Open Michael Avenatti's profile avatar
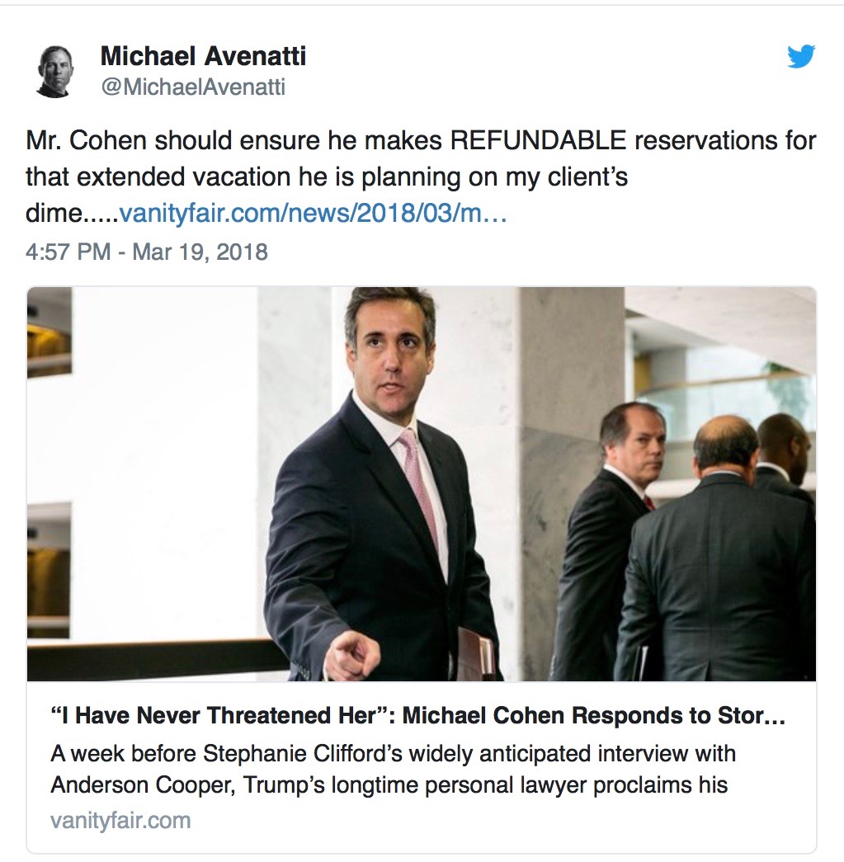 tap(56, 71)
